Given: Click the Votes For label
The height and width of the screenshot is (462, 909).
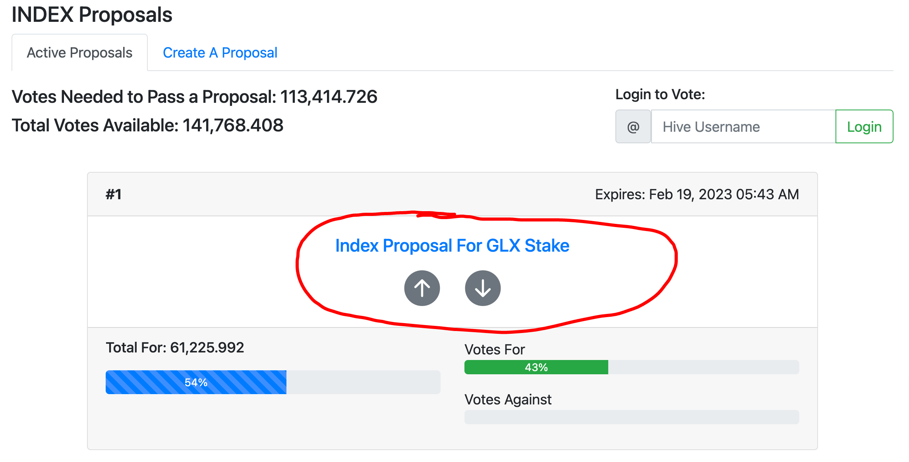Looking at the screenshot, I should coord(495,350).
